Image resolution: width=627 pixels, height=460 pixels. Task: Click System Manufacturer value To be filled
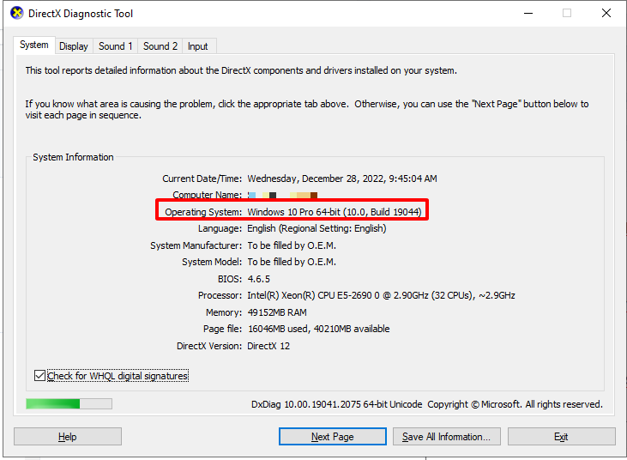(292, 245)
